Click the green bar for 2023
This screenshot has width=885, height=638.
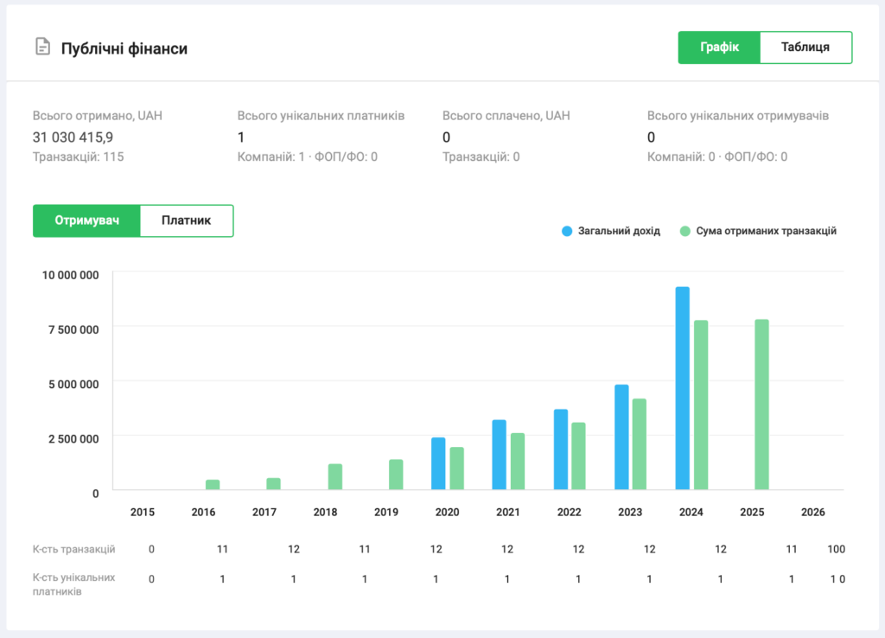(x=640, y=444)
